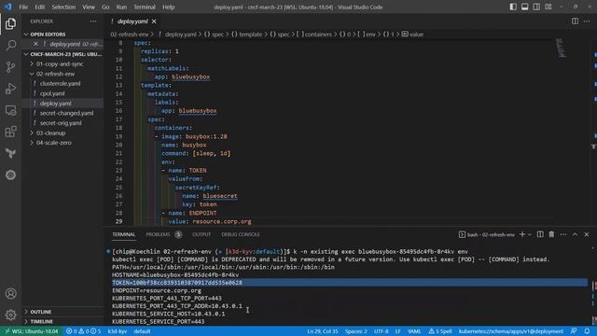The width and height of the screenshot is (597, 336).
Task: Expand the Timeline section
Action: (x=62, y=321)
